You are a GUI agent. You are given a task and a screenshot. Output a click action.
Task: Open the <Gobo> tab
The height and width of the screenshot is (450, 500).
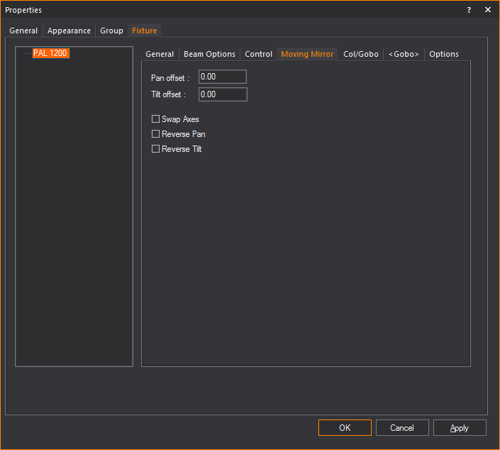coord(404,54)
